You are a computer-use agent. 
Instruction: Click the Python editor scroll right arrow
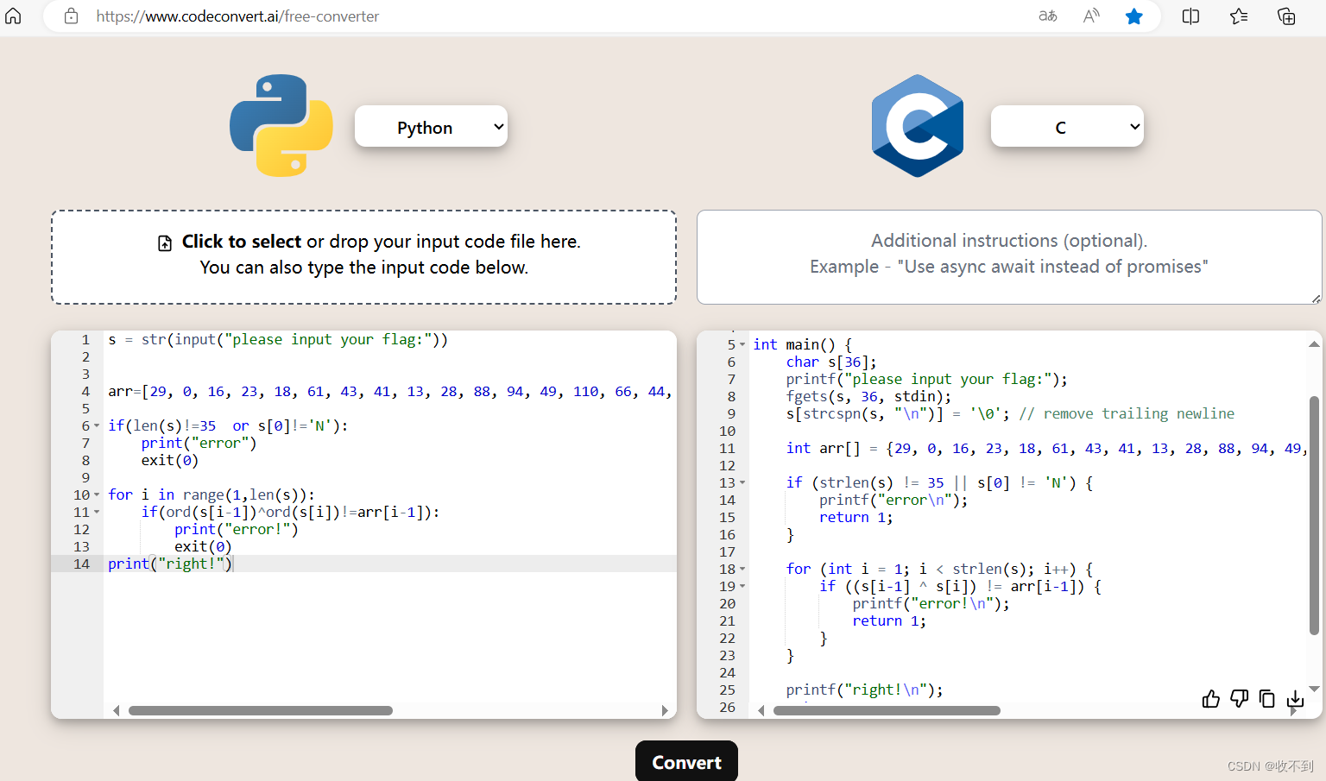tap(665, 711)
